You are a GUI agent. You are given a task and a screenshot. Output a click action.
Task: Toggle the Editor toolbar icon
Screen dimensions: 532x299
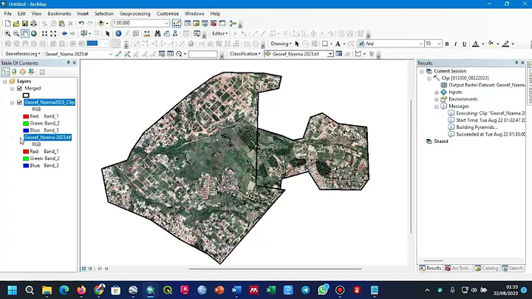point(177,24)
